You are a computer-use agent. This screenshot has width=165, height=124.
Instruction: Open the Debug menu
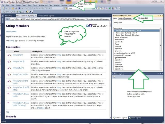(18, 5)
